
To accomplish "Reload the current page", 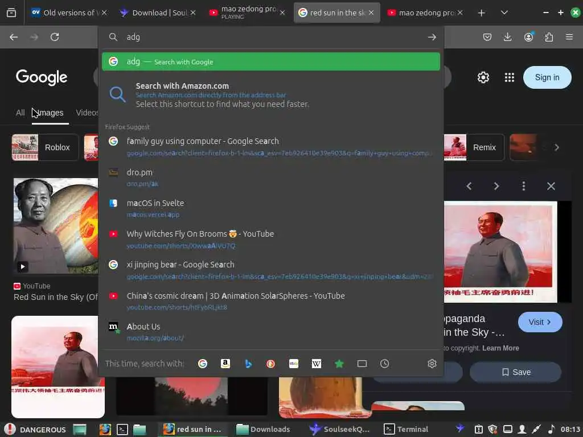I will click(55, 37).
